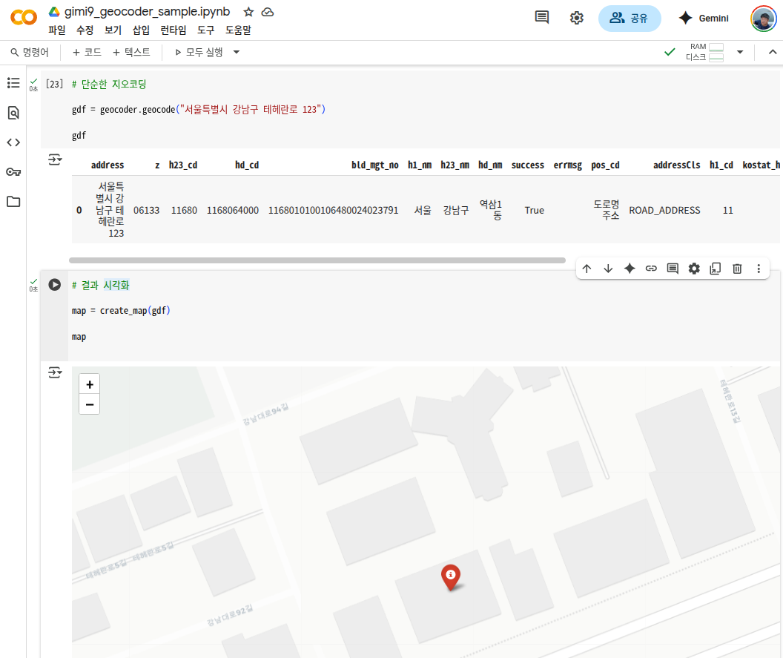Open the files folder panel
Viewport: 783px width, 658px height.
coord(13,202)
